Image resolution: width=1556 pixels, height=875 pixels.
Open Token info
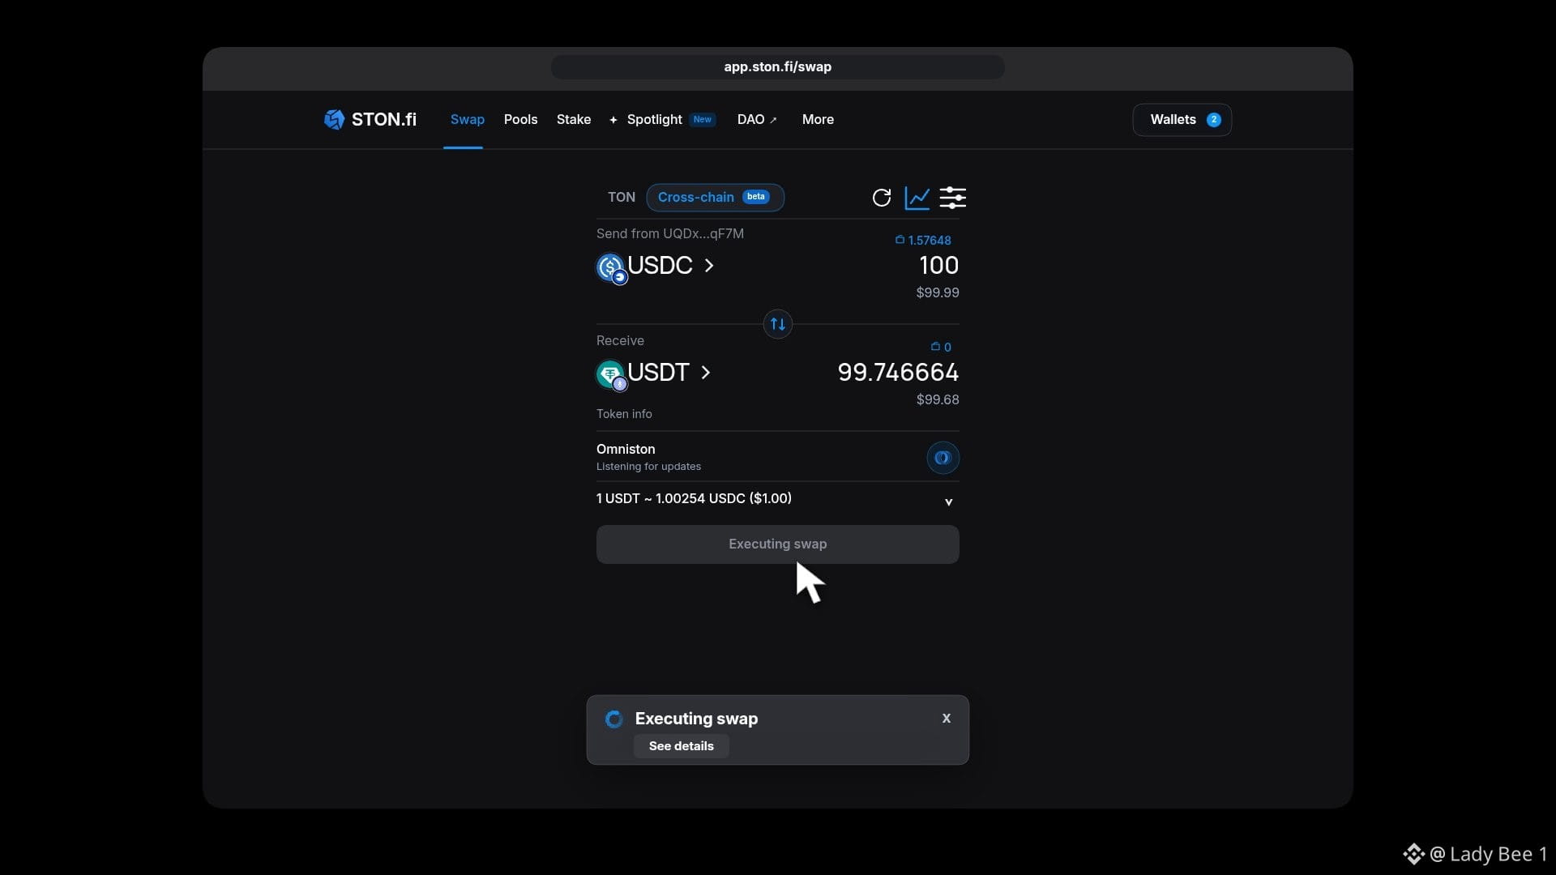pos(624,414)
